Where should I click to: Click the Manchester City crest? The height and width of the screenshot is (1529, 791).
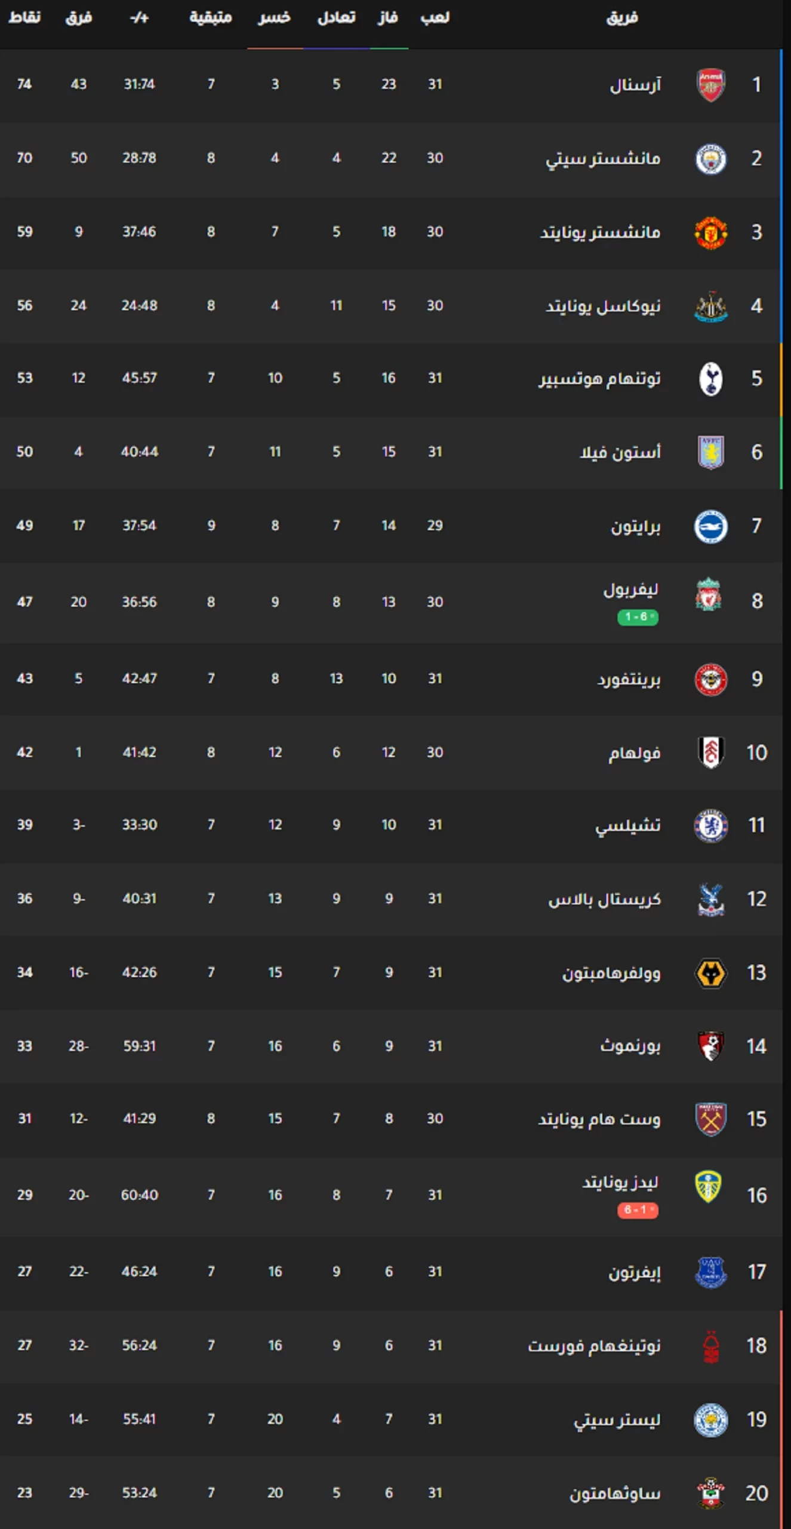click(710, 159)
